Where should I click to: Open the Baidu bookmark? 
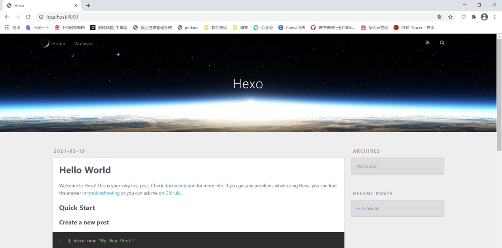pos(37,28)
